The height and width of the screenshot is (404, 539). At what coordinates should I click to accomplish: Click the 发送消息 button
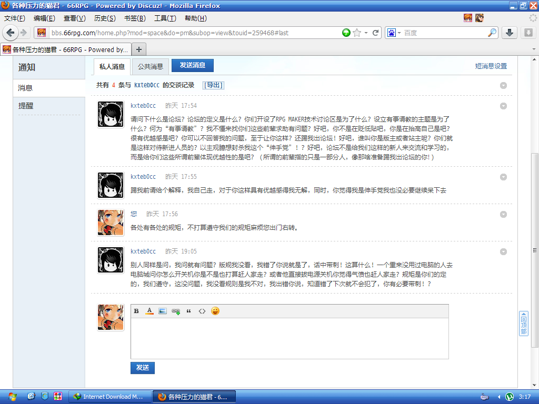coord(193,65)
